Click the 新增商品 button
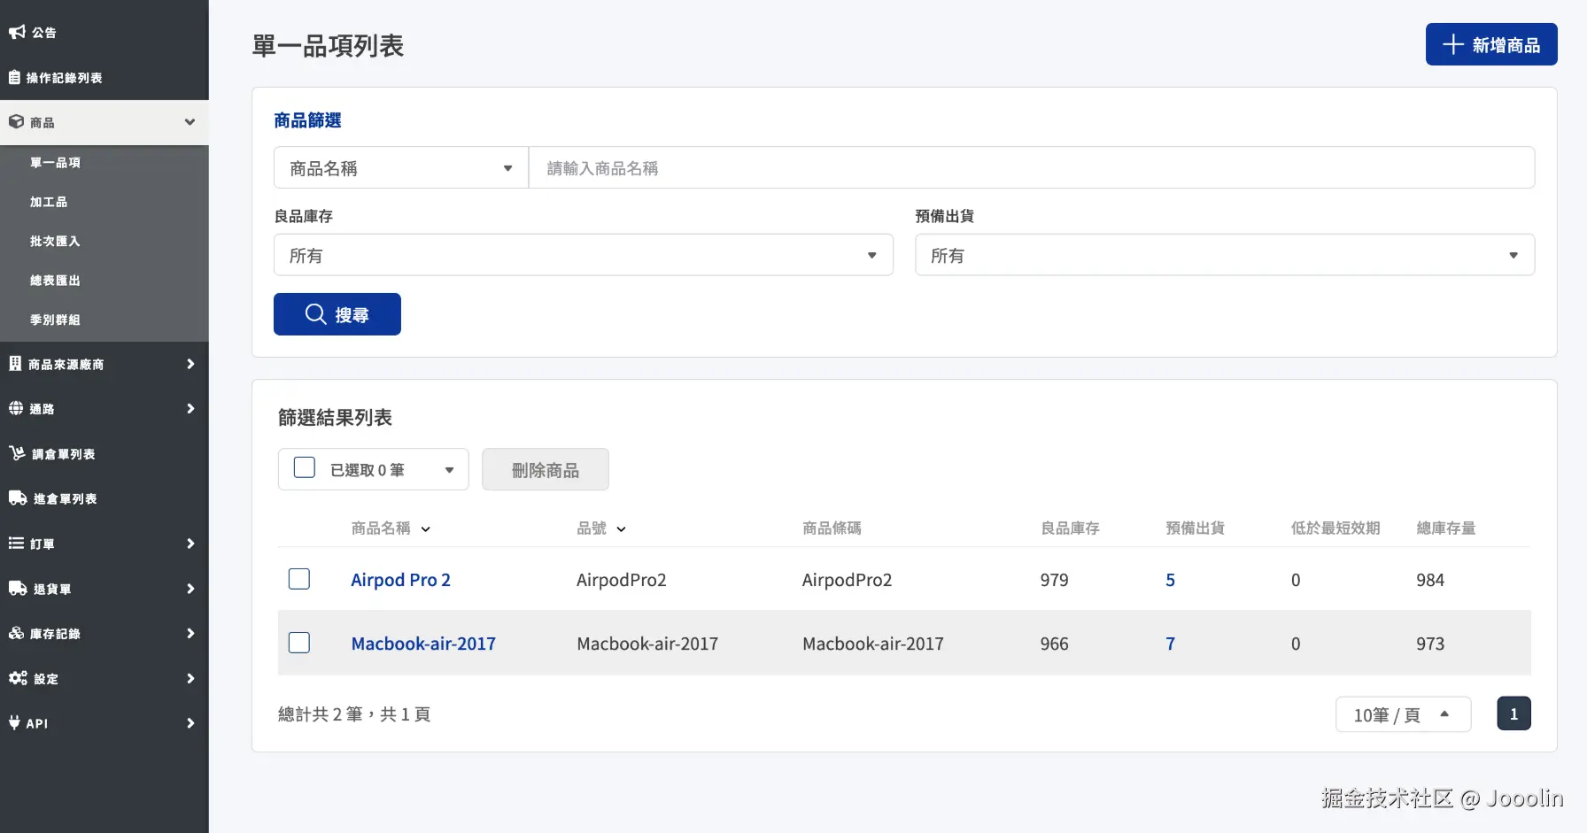 tap(1490, 45)
